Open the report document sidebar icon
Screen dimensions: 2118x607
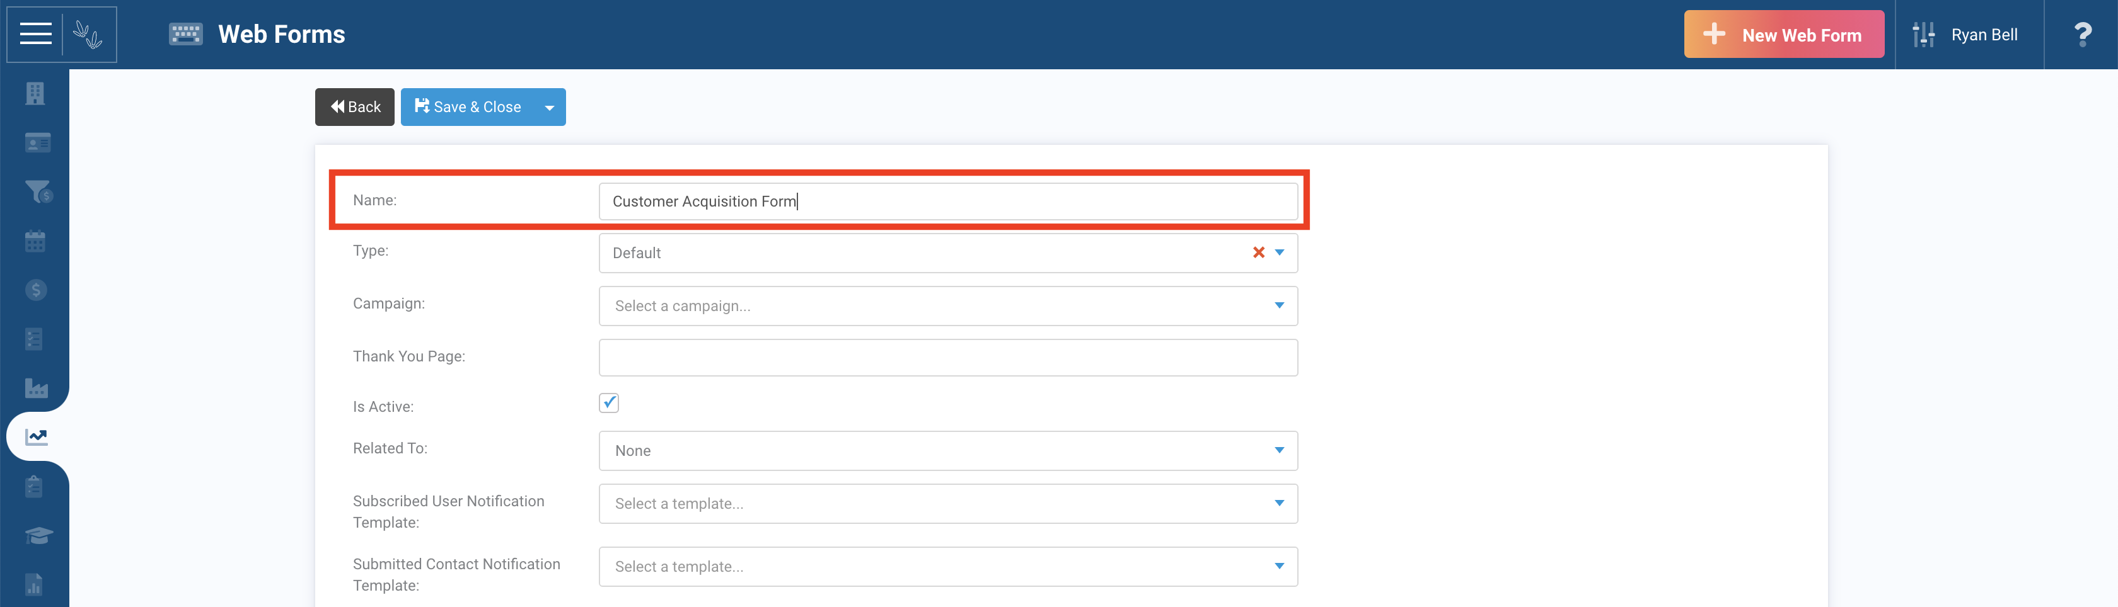click(33, 585)
